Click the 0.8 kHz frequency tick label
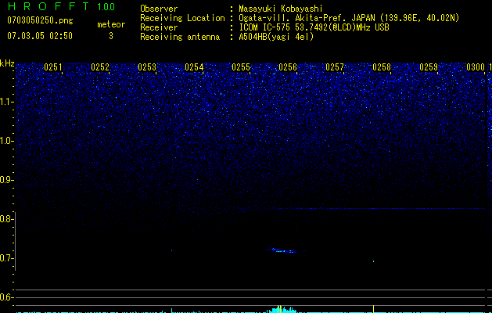The height and width of the screenshot is (313, 492). pyautogui.click(x=6, y=219)
